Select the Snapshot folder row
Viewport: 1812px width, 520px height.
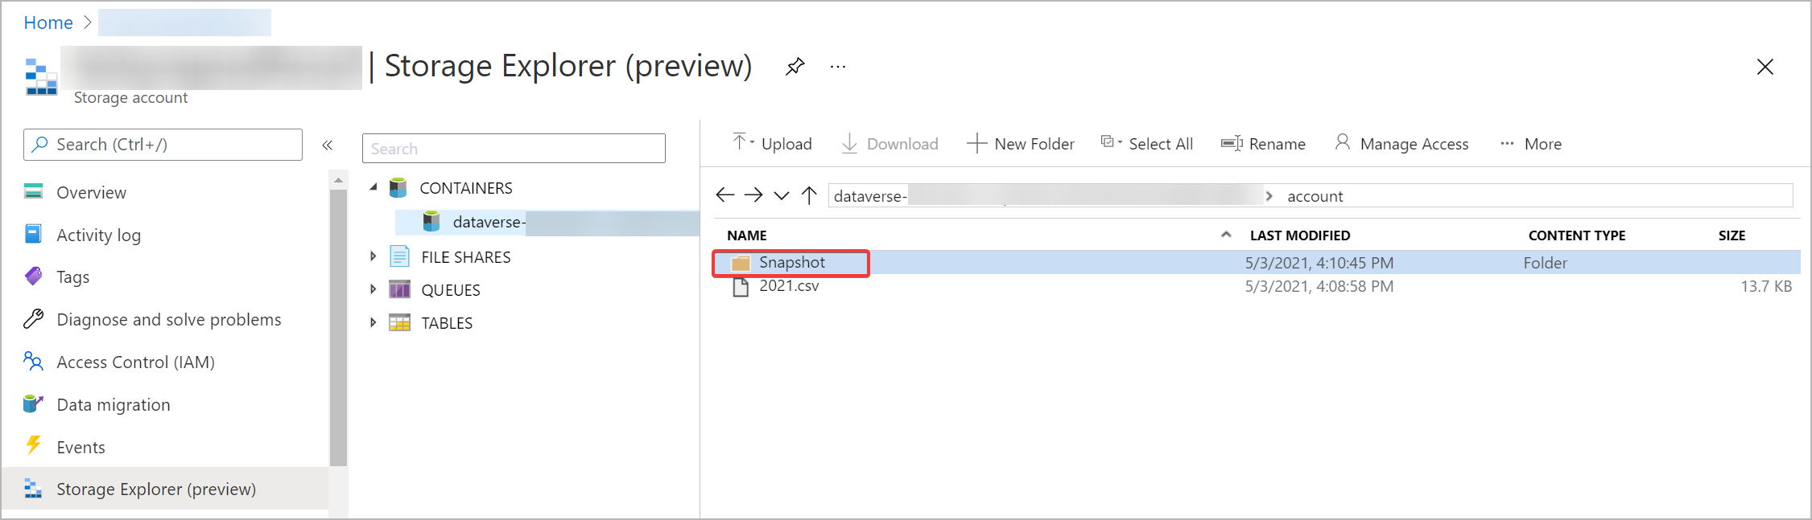pyautogui.click(x=1257, y=263)
